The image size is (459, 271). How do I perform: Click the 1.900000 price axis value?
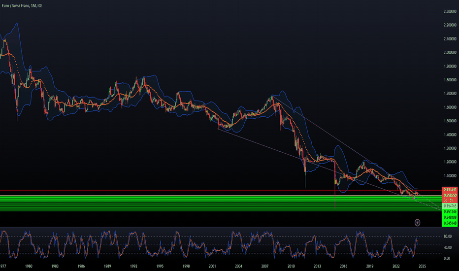(x=450, y=67)
